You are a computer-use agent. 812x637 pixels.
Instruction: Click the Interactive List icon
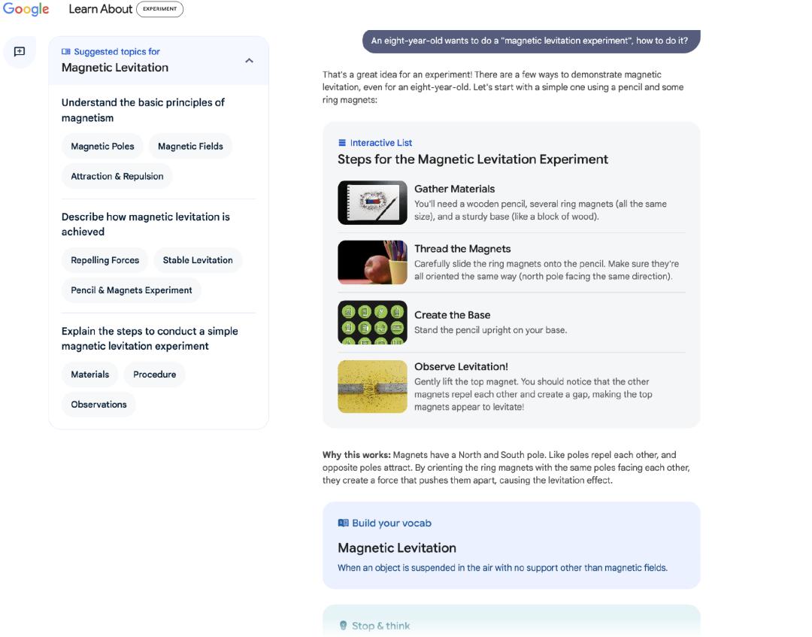coord(342,143)
